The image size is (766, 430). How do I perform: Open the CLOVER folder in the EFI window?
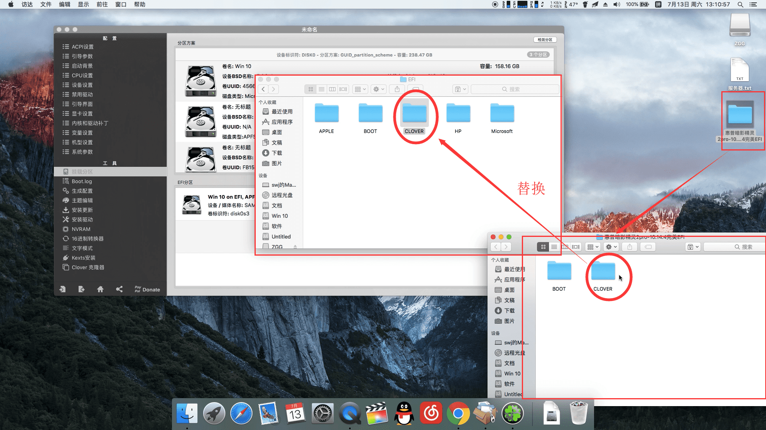click(x=414, y=114)
